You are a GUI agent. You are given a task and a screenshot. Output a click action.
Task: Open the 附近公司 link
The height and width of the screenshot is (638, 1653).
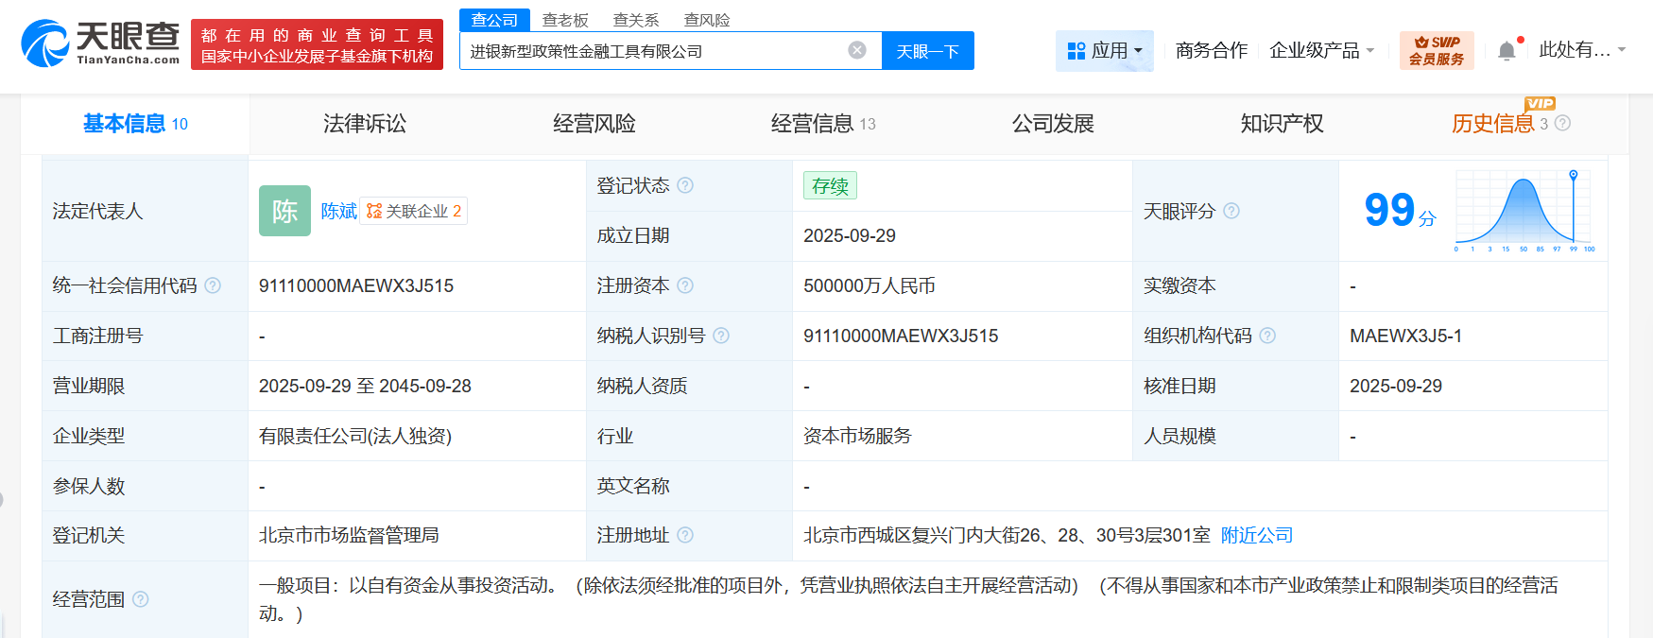(x=1256, y=535)
